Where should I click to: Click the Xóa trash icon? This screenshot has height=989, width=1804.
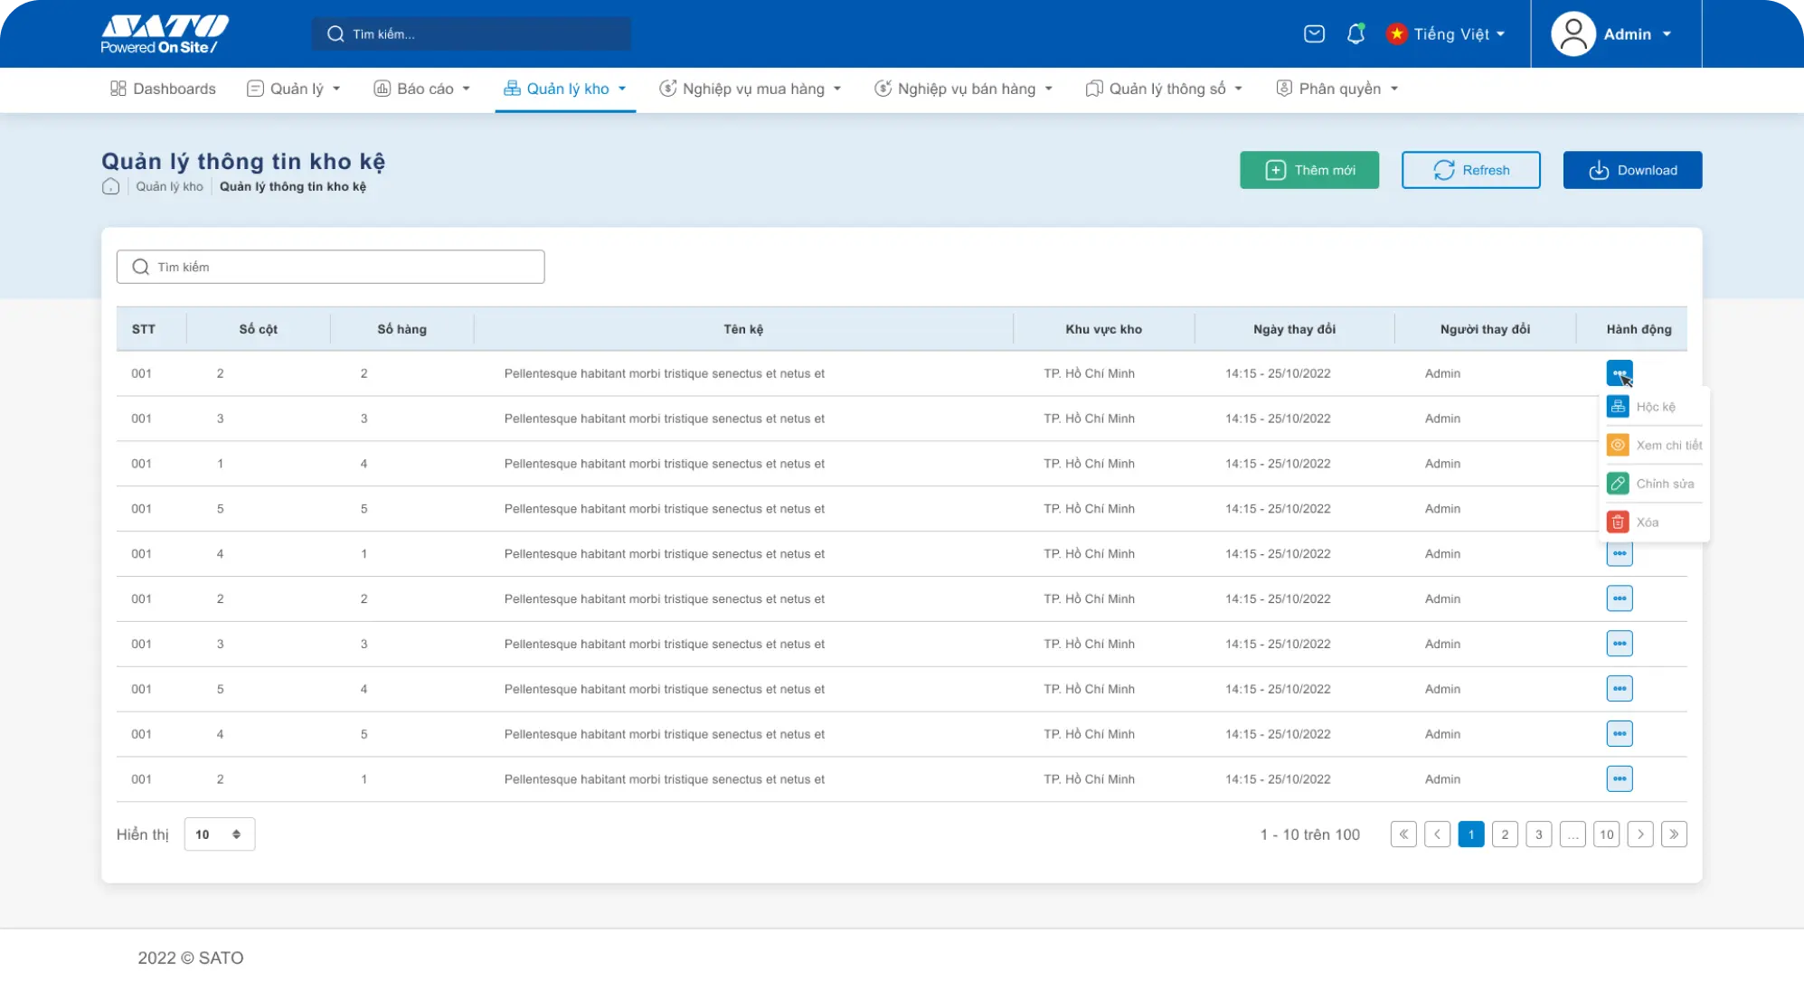[1618, 522]
